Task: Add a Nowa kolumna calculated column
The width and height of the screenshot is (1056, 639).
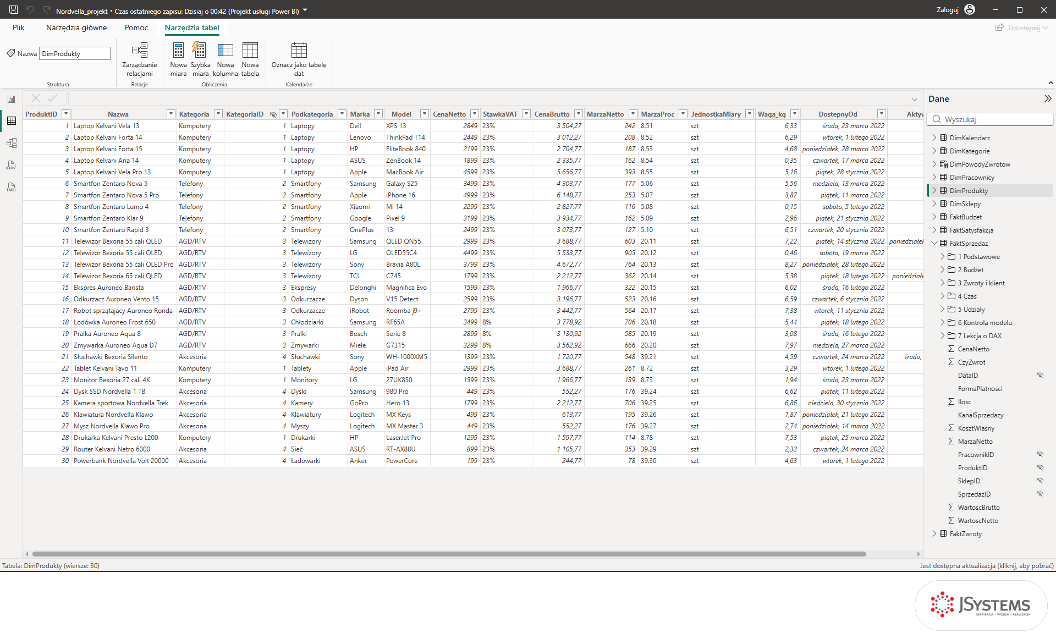Action: click(226, 59)
